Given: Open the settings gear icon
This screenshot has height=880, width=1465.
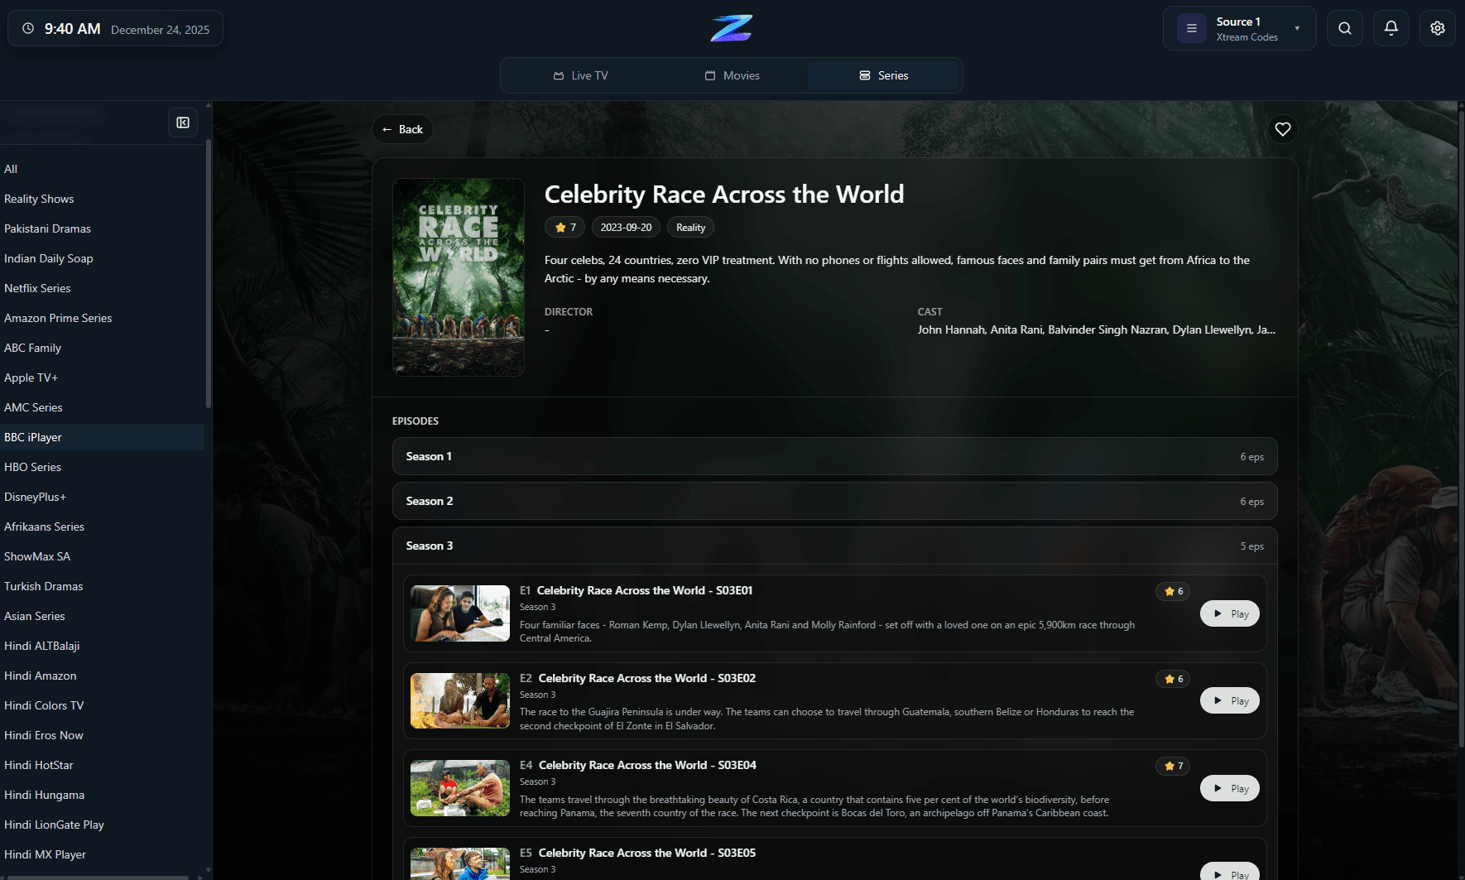Looking at the screenshot, I should (1437, 28).
